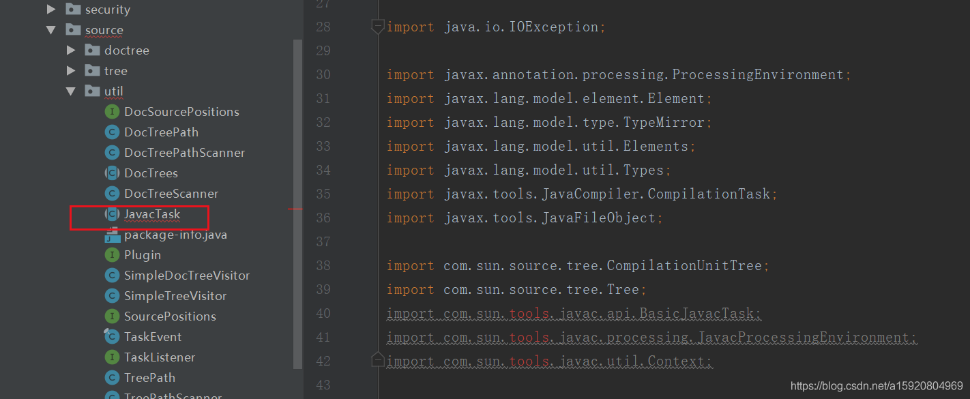Click CompilationUnitTree import on line 38
Screen dimensions: 970x399
[578, 266]
